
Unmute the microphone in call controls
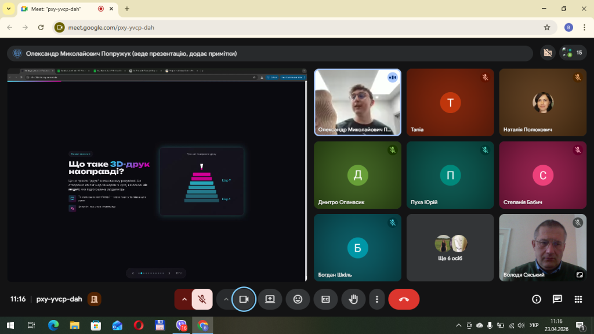click(x=202, y=299)
